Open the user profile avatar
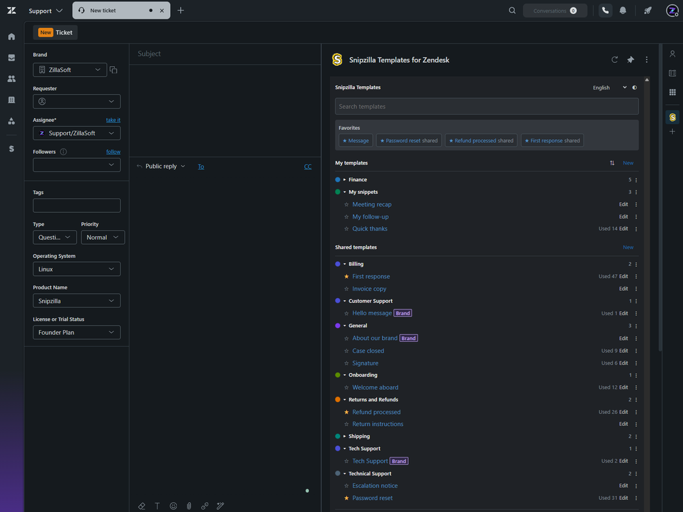The image size is (683, 512). pos(672,11)
